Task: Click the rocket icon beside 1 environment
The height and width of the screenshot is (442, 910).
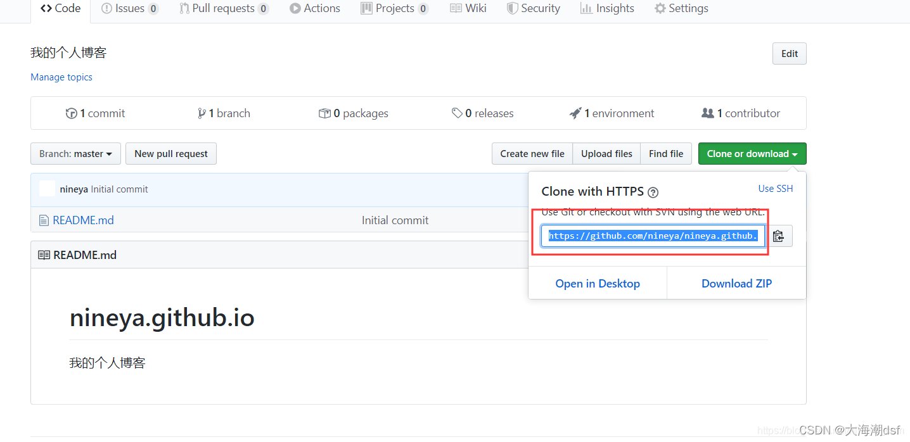Action: coord(575,113)
